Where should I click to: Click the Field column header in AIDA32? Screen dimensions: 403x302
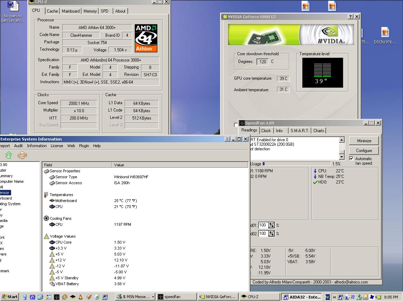(77, 165)
